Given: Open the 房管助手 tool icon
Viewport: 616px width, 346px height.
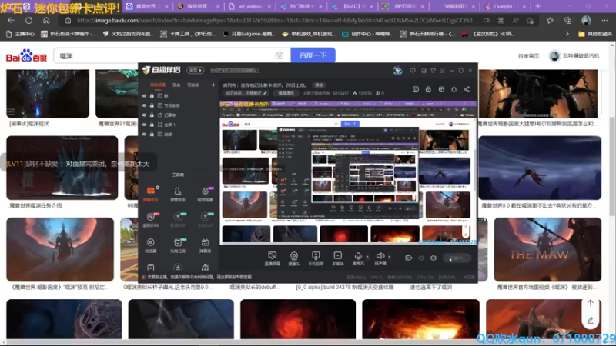Looking at the screenshot, I should (178, 194).
